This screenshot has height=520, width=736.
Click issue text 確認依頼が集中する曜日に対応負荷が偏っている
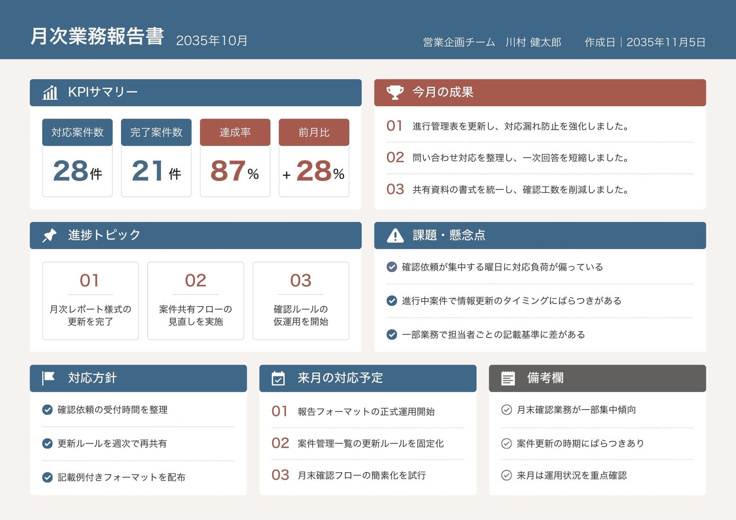click(x=502, y=267)
